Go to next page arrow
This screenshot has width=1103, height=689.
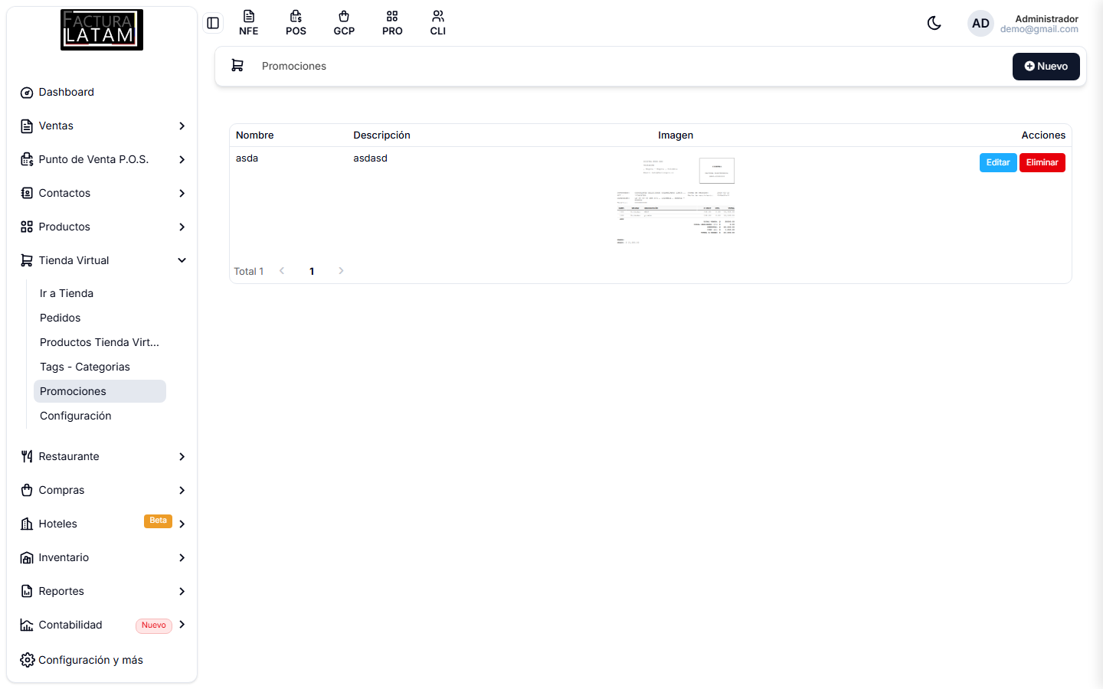coord(341,271)
